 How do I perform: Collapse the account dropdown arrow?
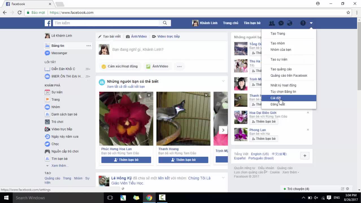coord(311,23)
